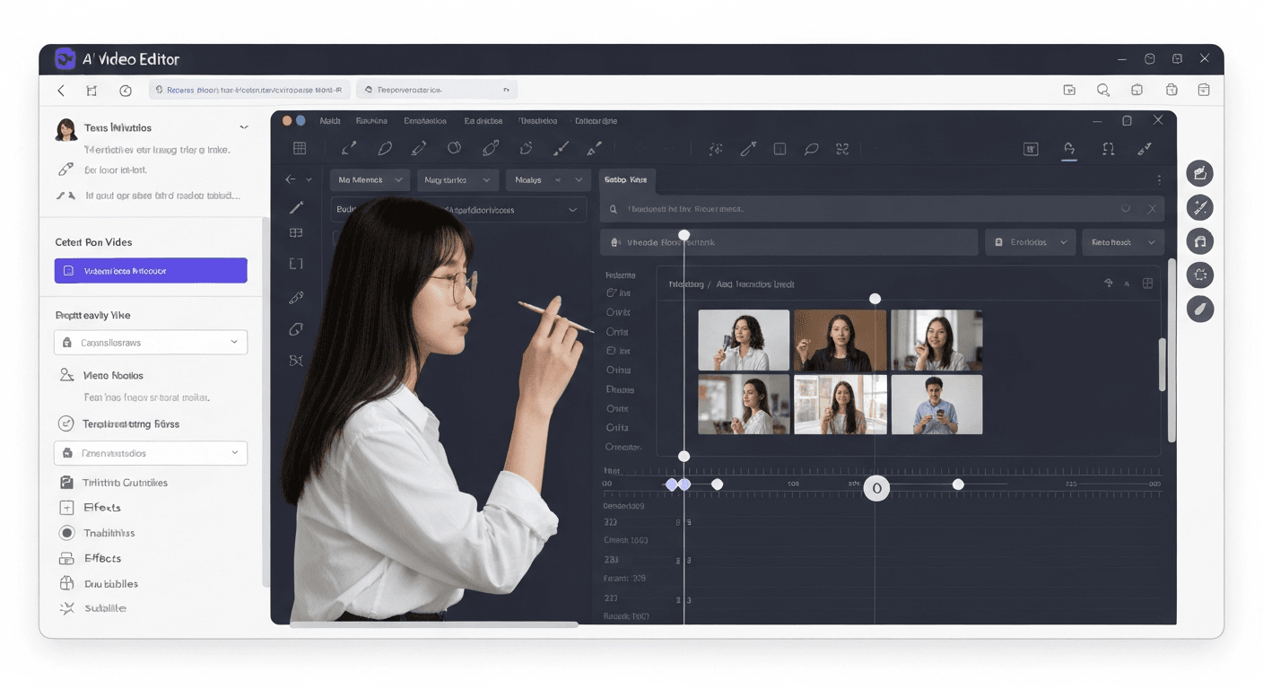
Task: Switch to the Setup tab above the search bar
Action: coord(626,179)
